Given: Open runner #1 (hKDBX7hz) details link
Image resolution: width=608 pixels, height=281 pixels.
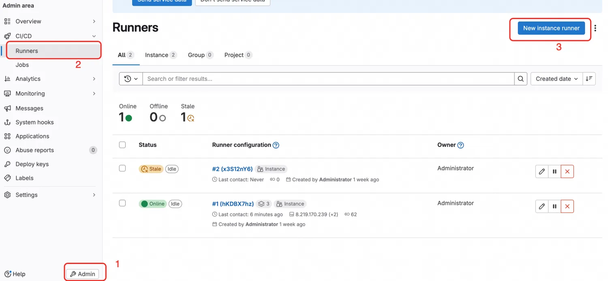Looking at the screenshot, I should pos(233,204).
